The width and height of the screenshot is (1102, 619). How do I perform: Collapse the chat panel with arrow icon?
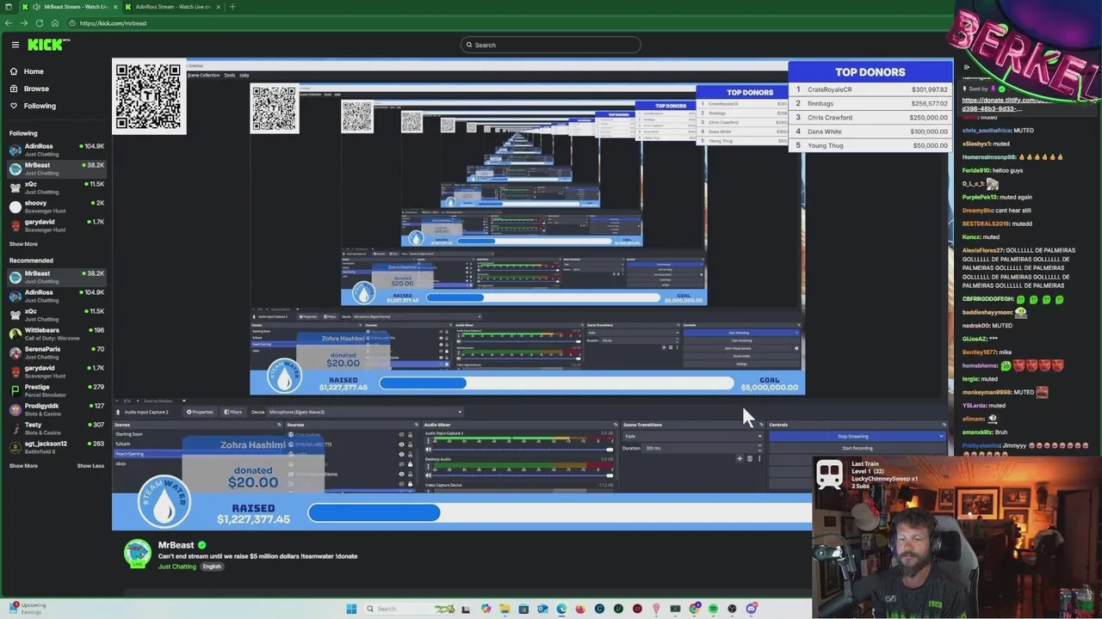(x=966, y=66)
